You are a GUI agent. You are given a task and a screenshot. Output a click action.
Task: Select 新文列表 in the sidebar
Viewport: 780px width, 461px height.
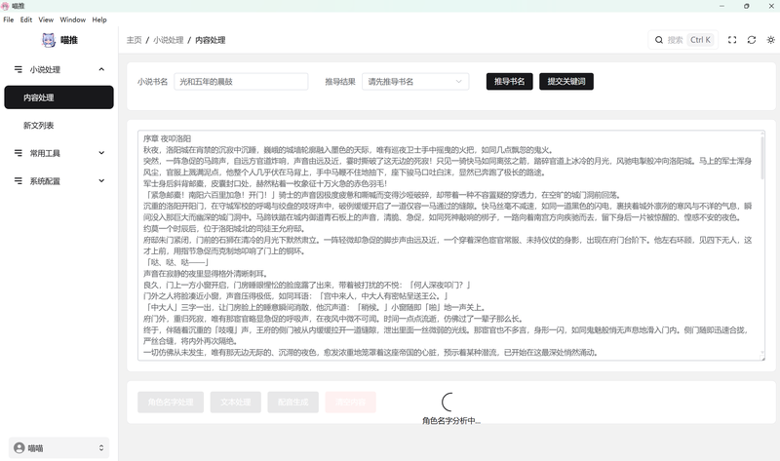(39, 126)
